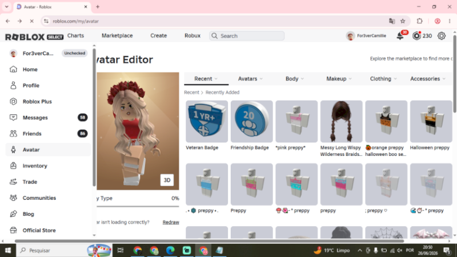Open the Friends sidebar icon
The image size is (457, 257).
pos(13,134)
